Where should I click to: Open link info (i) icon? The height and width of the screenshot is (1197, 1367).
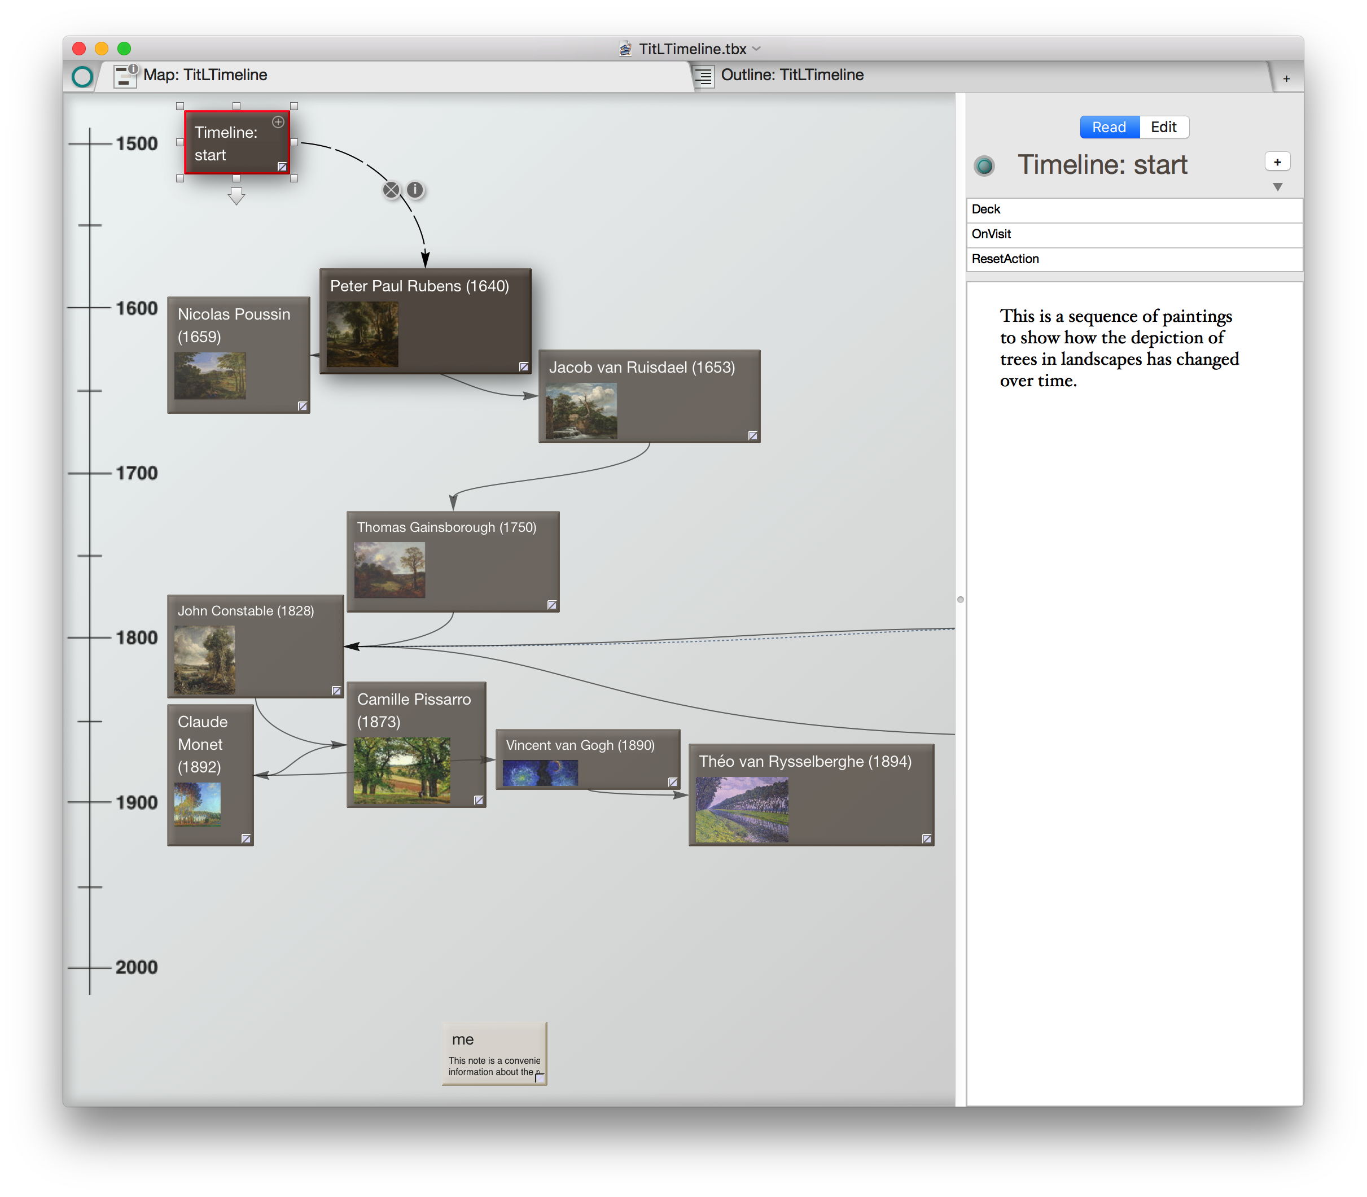[415, 190]
